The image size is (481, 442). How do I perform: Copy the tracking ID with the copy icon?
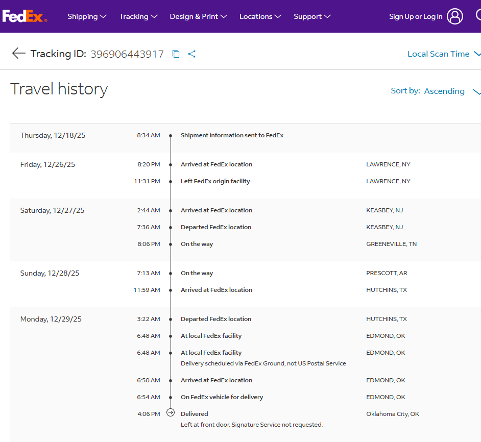pyautogui.click(x=176, y=54)
